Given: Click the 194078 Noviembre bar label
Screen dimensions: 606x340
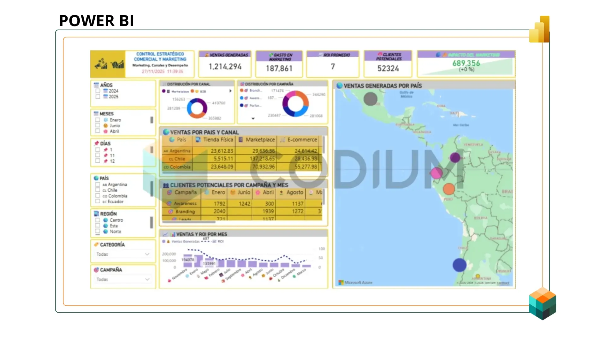Looking at the screenshot, I should pos(188,260).
